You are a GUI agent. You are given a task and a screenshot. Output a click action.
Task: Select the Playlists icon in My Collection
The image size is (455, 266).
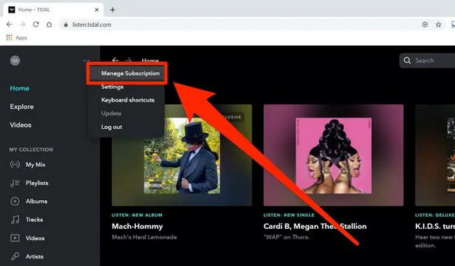[15, 183]
